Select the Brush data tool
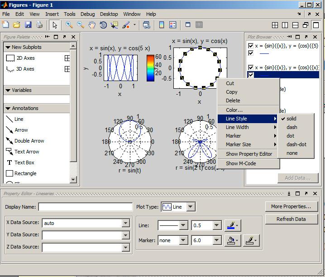 pyautogui.click(x=126, y=25)
